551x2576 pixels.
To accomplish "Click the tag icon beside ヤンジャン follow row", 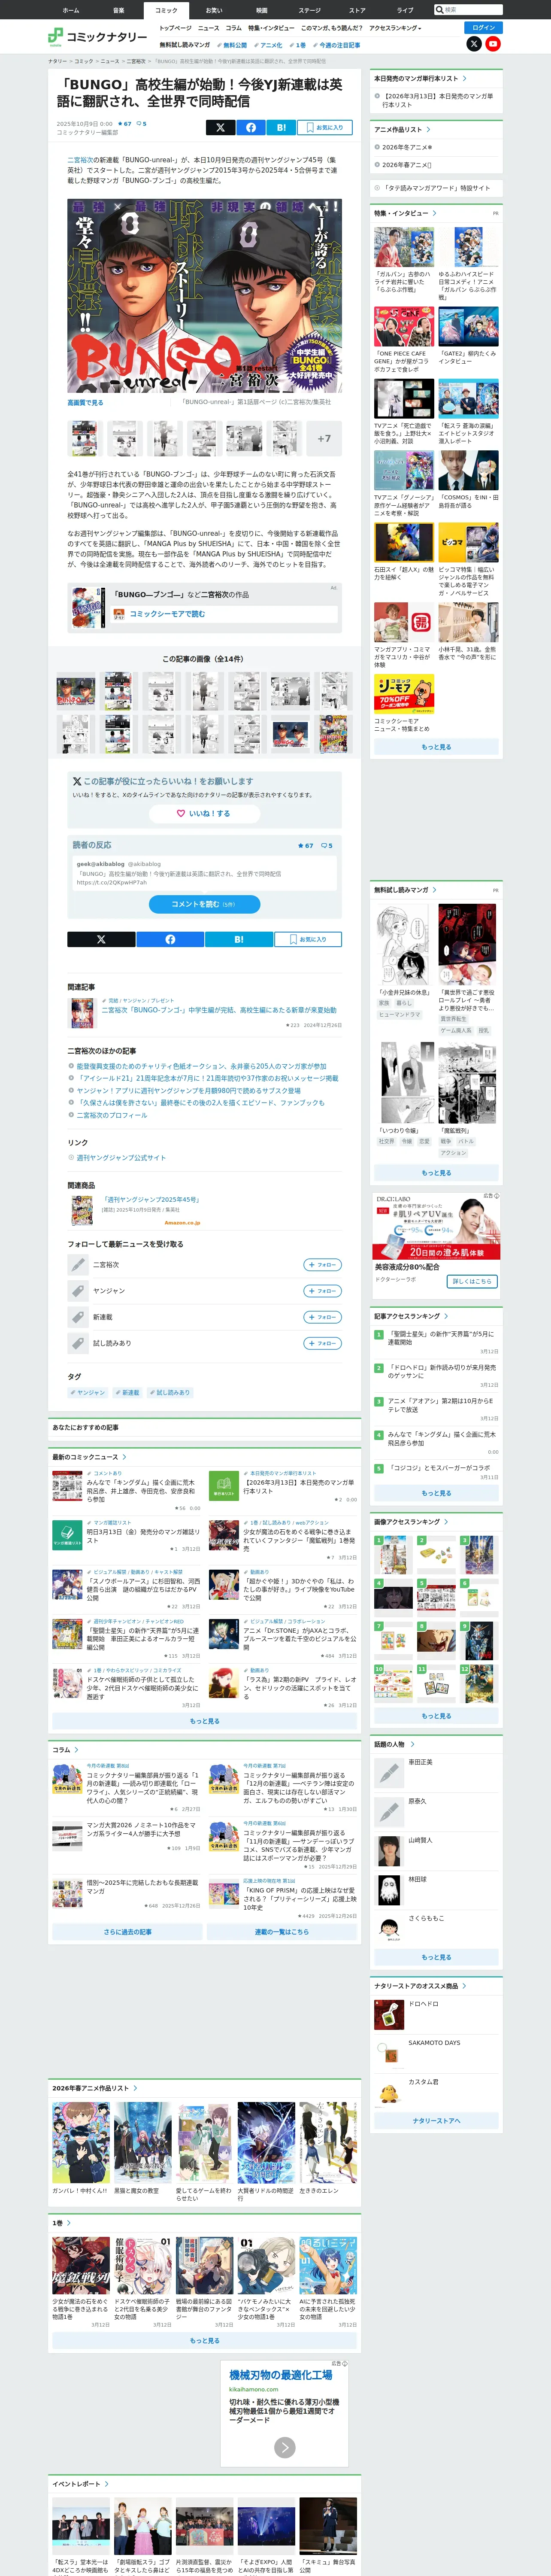I will click(78, 1291).
